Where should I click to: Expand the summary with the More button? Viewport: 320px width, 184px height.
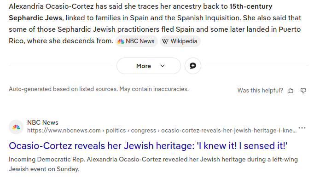[149, 66]
